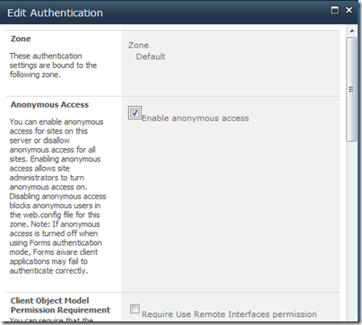Uncheck the Enable anonymous access checkbox

134,113
